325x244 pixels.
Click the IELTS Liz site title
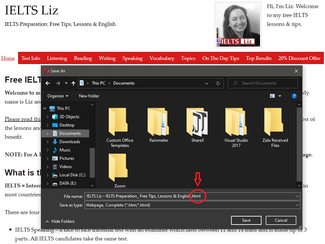[x=31, y=10]
